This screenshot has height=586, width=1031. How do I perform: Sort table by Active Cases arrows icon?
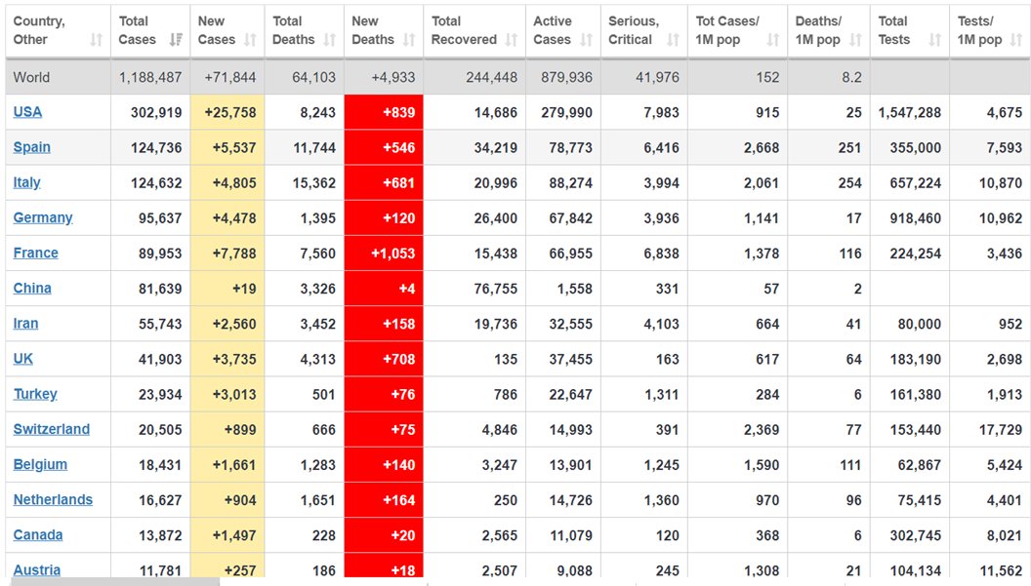pos(587,40)
